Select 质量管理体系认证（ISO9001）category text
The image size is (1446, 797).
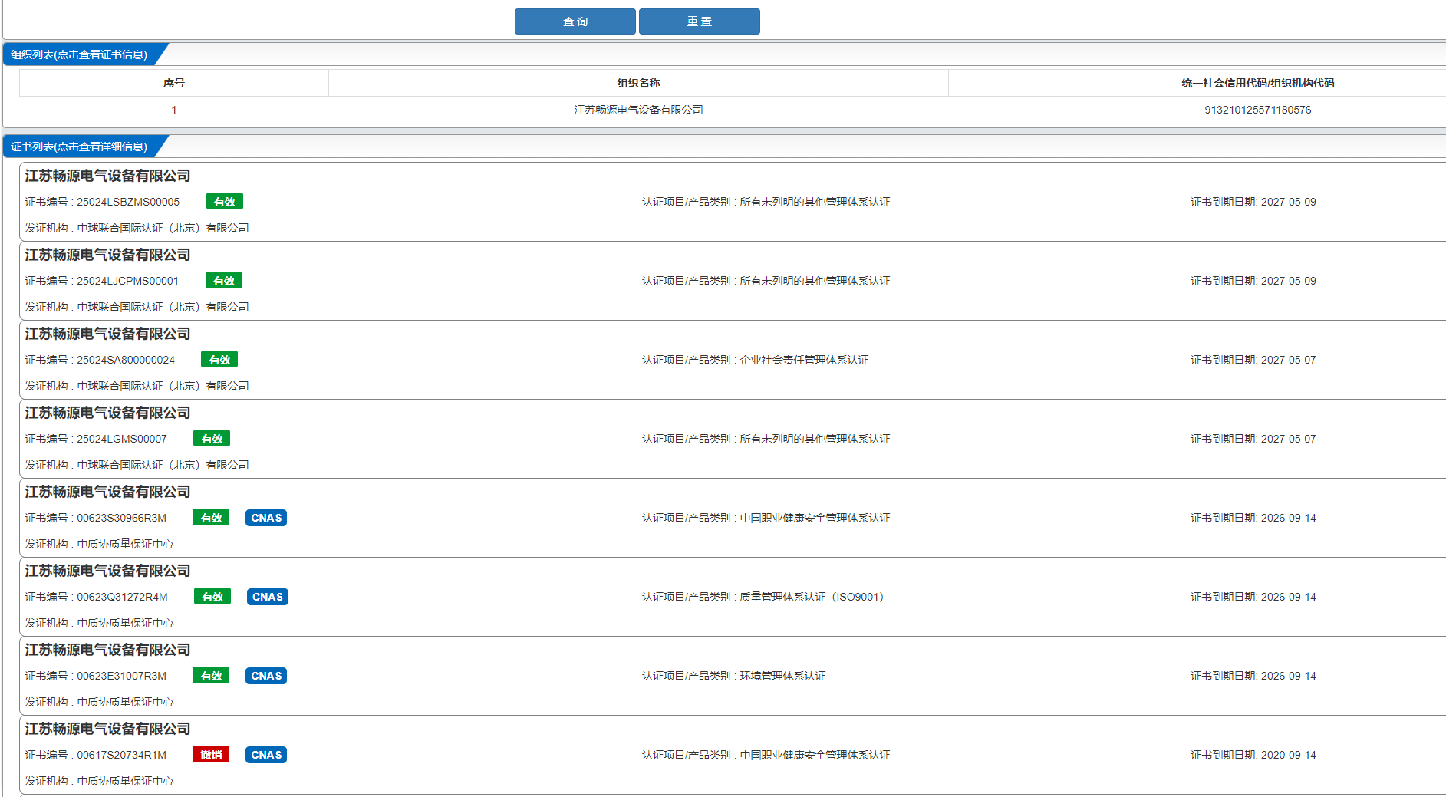pyautogui.click(x=812, y=597)
